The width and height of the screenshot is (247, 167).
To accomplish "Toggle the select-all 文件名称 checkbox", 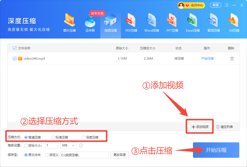I will [x=15, y=48].
